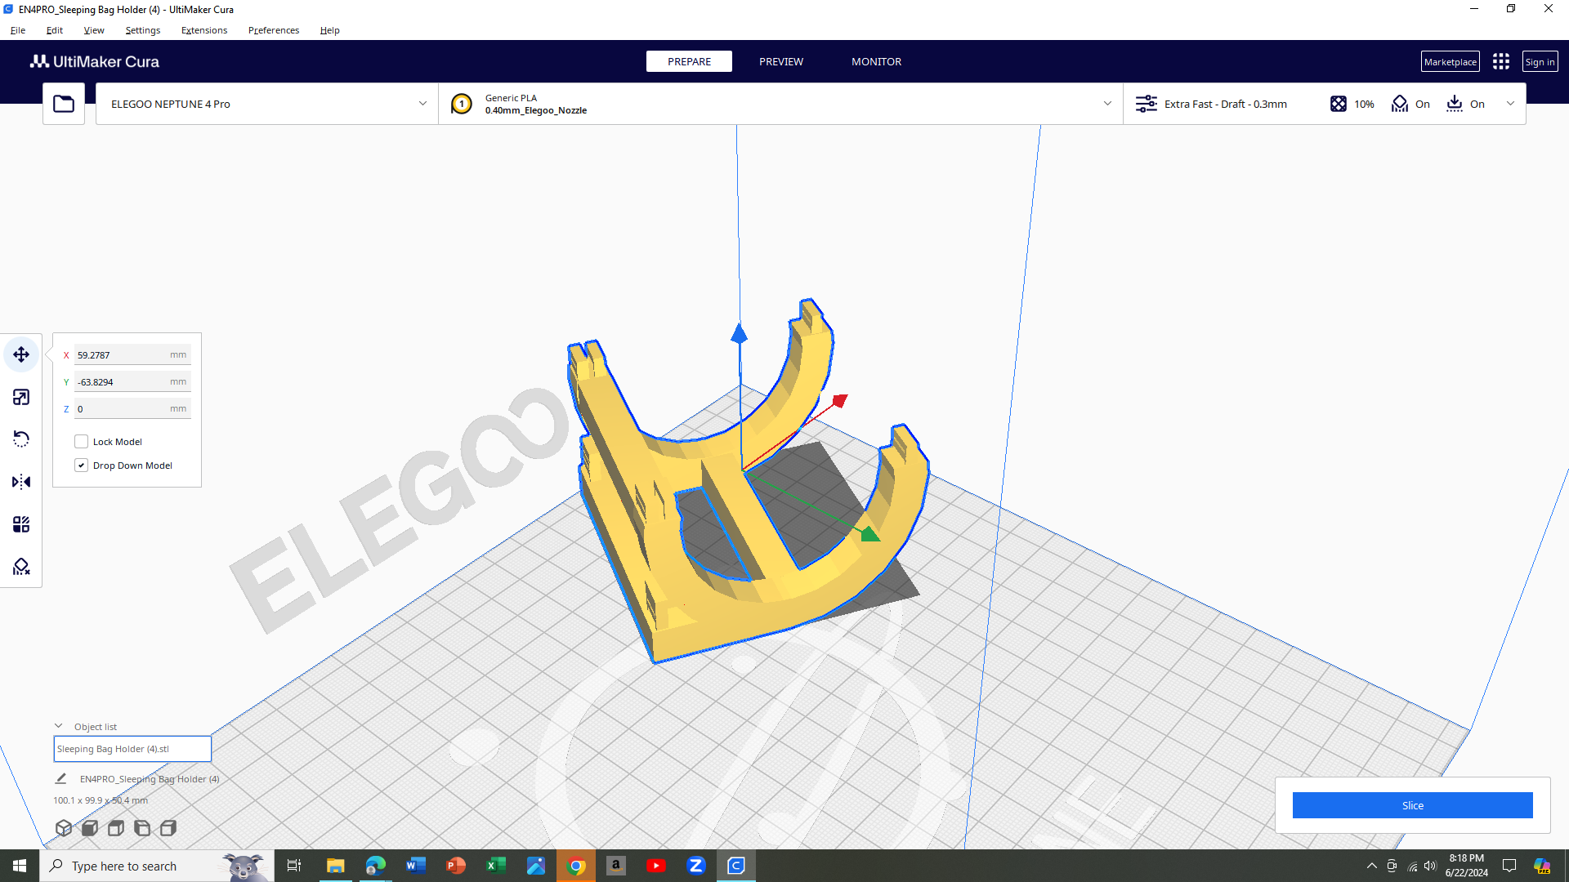Expand print settings profile panel
Screen dimensions: 1569x882
pos(1325,104)
